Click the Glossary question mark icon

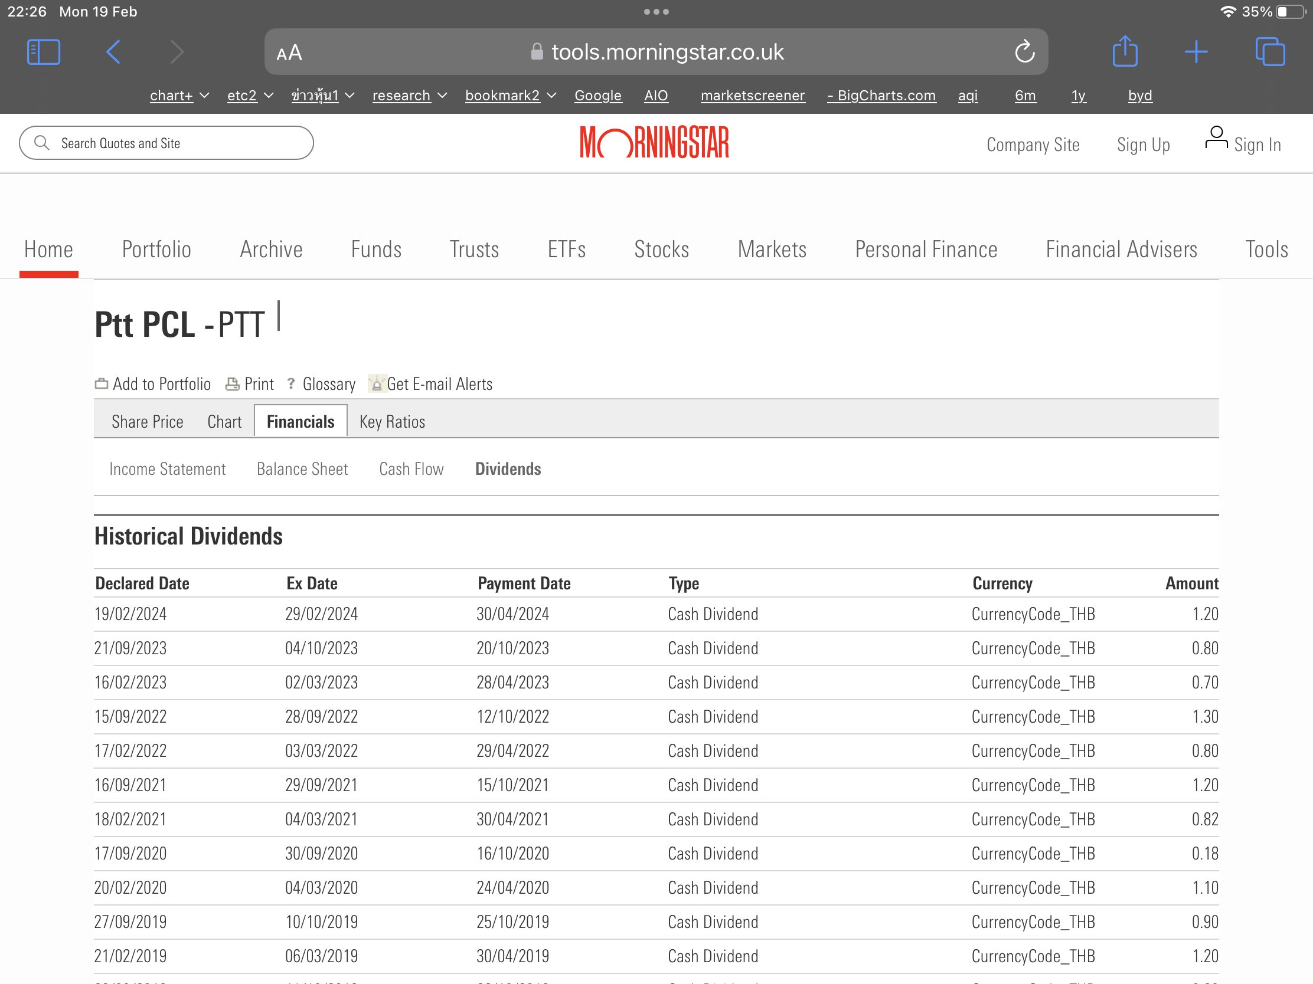292,384
